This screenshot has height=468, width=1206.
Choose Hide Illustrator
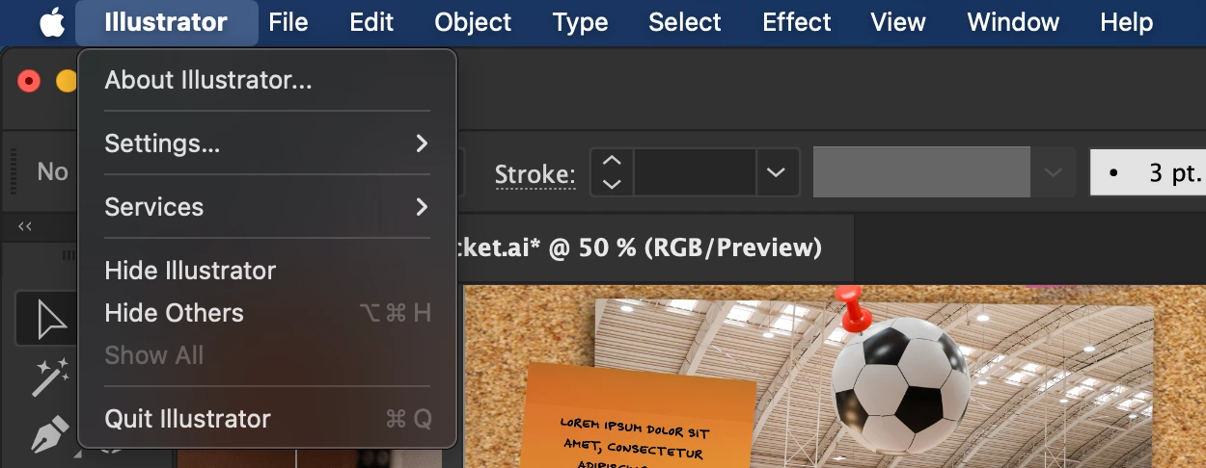[x=267, y=271]
